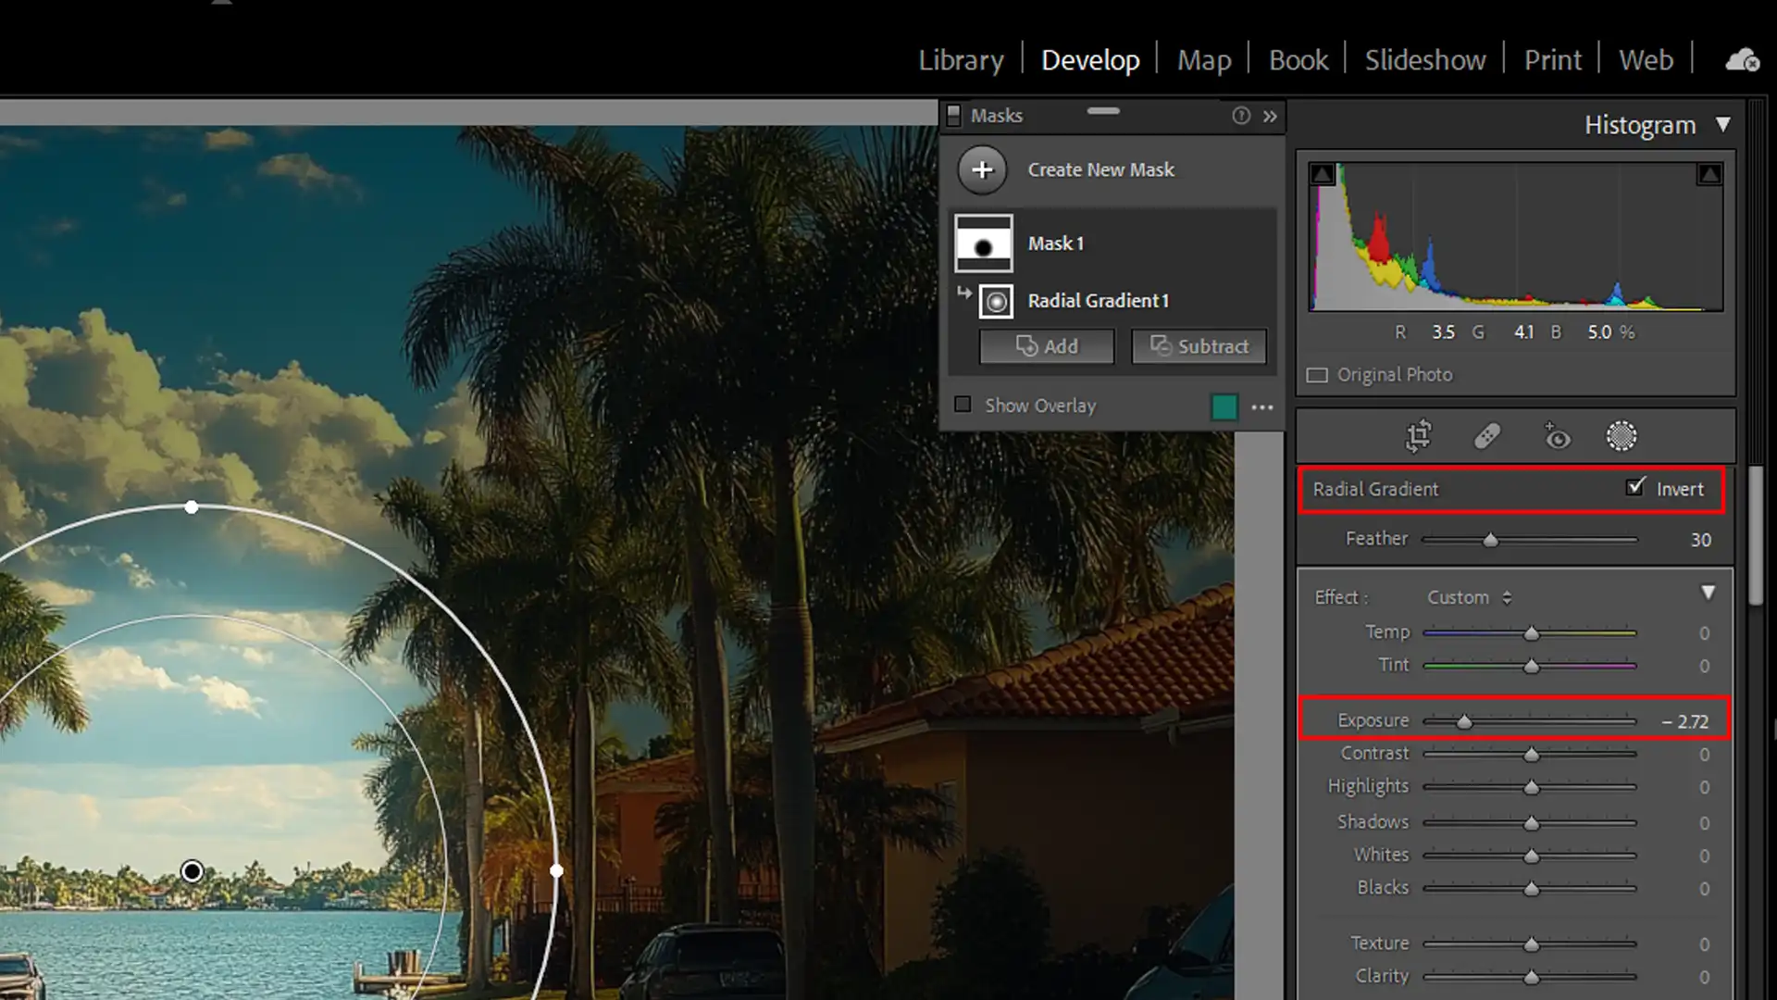Click the cloud sync status icon
1777x1000 pixels.
[1742, 60]
